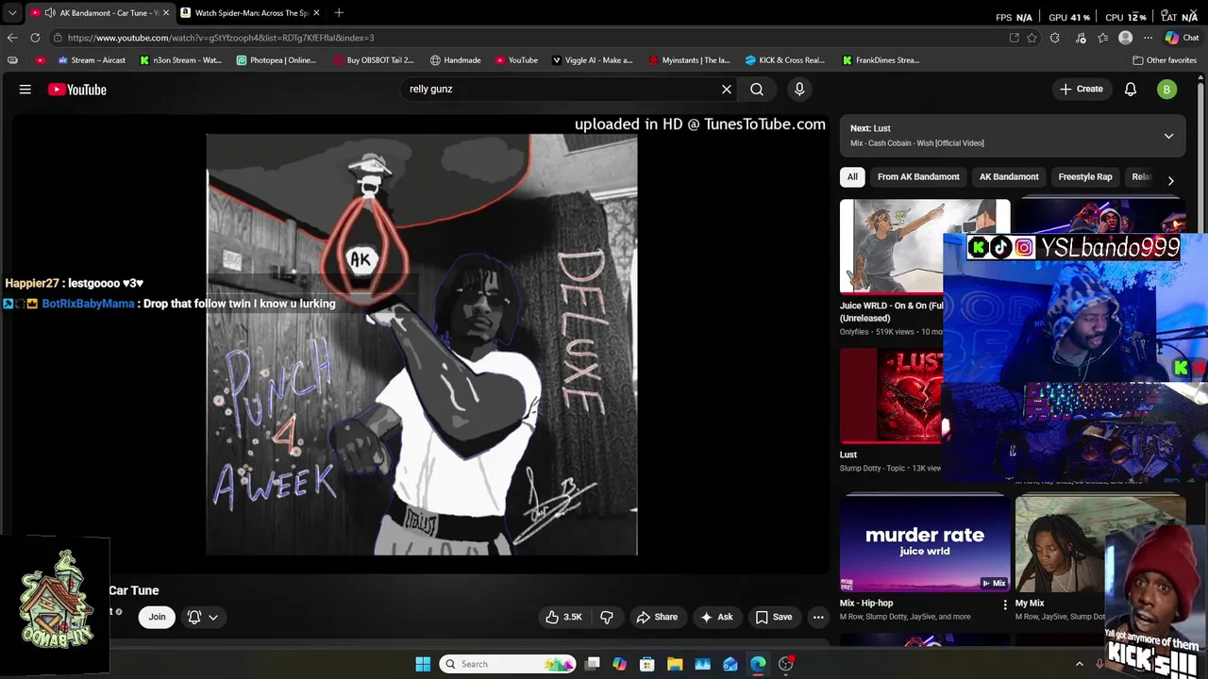The height and width of the screenshot is (679, 1208).
Task: Mute the AK Bandamont tab audio
Action: pyautogui.click(x=49, y=13)
